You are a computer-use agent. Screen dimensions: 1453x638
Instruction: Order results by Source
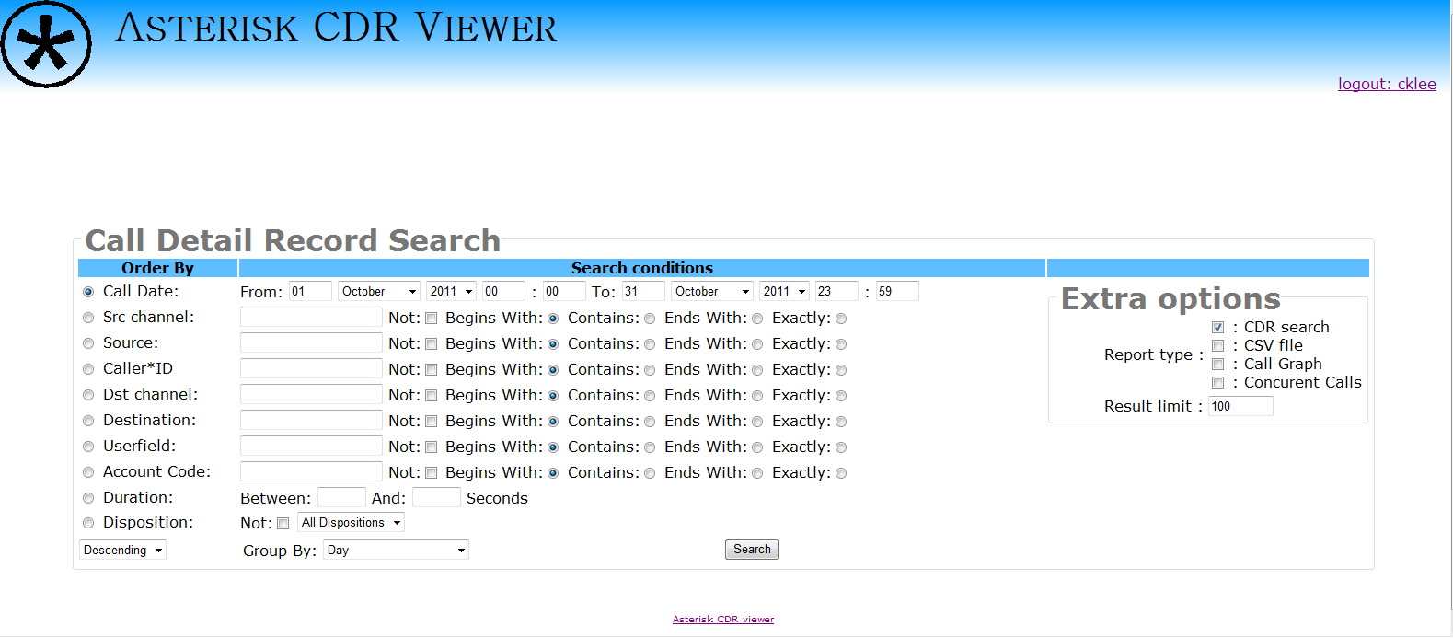tap(88, 343)
